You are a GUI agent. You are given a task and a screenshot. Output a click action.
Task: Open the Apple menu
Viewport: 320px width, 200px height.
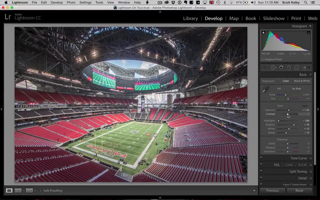[x=6, y=2]
